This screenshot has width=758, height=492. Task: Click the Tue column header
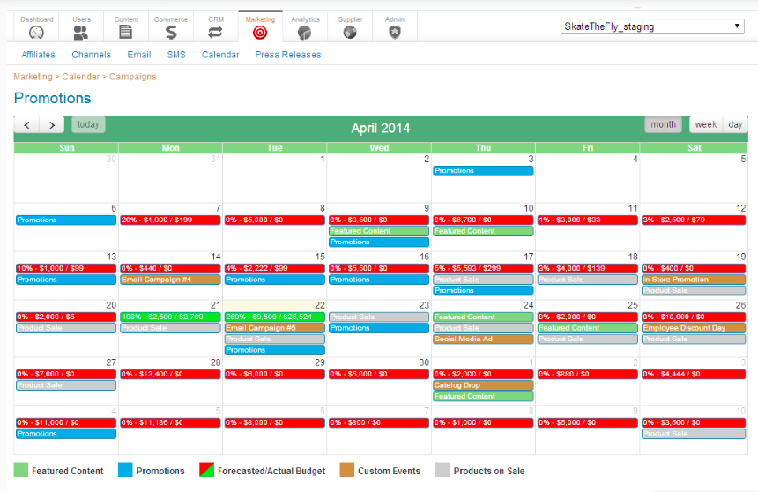click(x=275, y=148)
